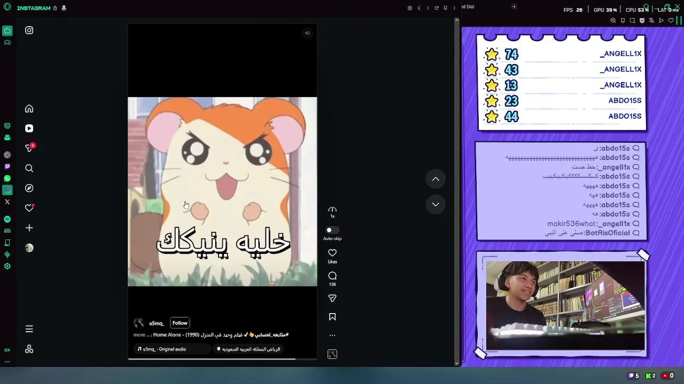
Task: Open the Reels icon in Instagram sidebar
Action: point(29,129)
